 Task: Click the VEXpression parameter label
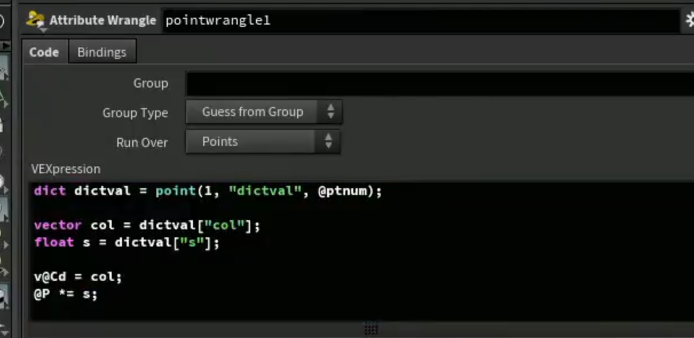pos(66,169)
